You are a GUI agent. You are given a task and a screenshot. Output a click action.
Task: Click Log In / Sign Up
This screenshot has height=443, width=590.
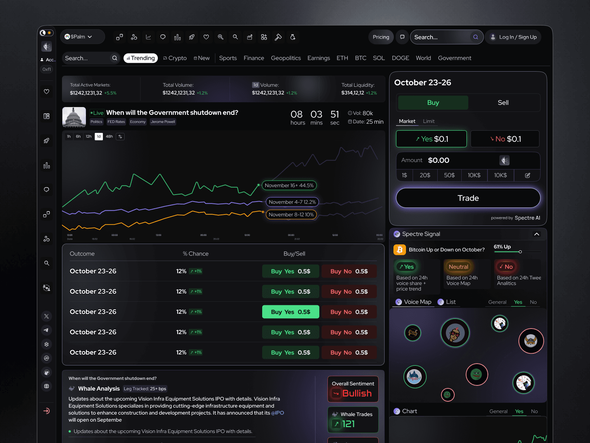[513, 37]
